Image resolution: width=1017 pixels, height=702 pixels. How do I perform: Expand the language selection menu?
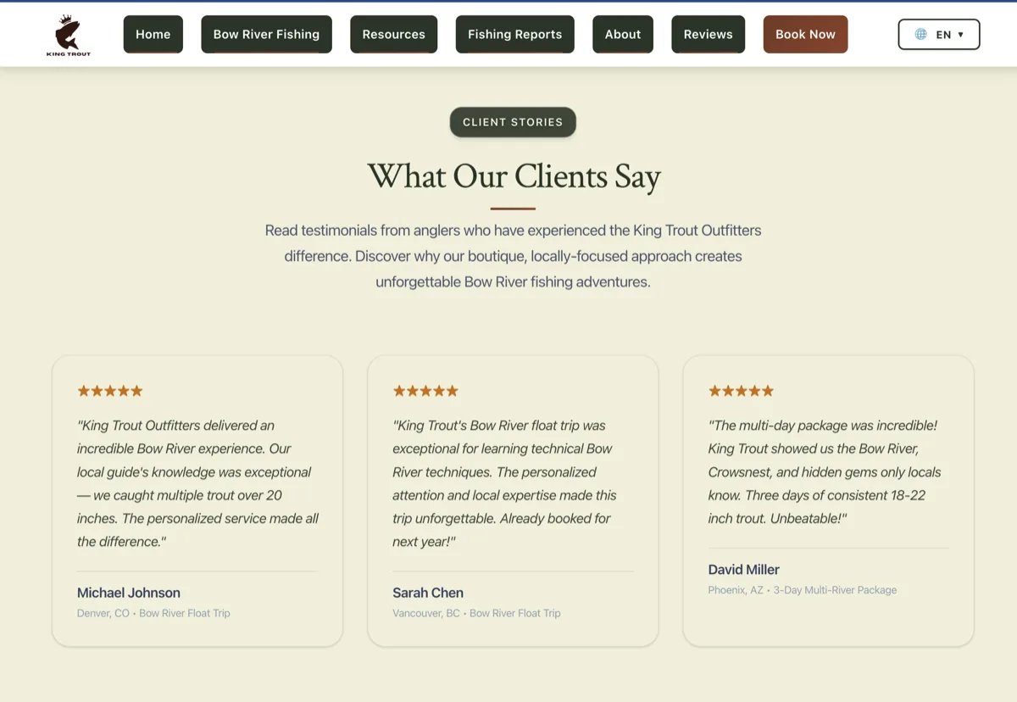[x=939, y=34]
